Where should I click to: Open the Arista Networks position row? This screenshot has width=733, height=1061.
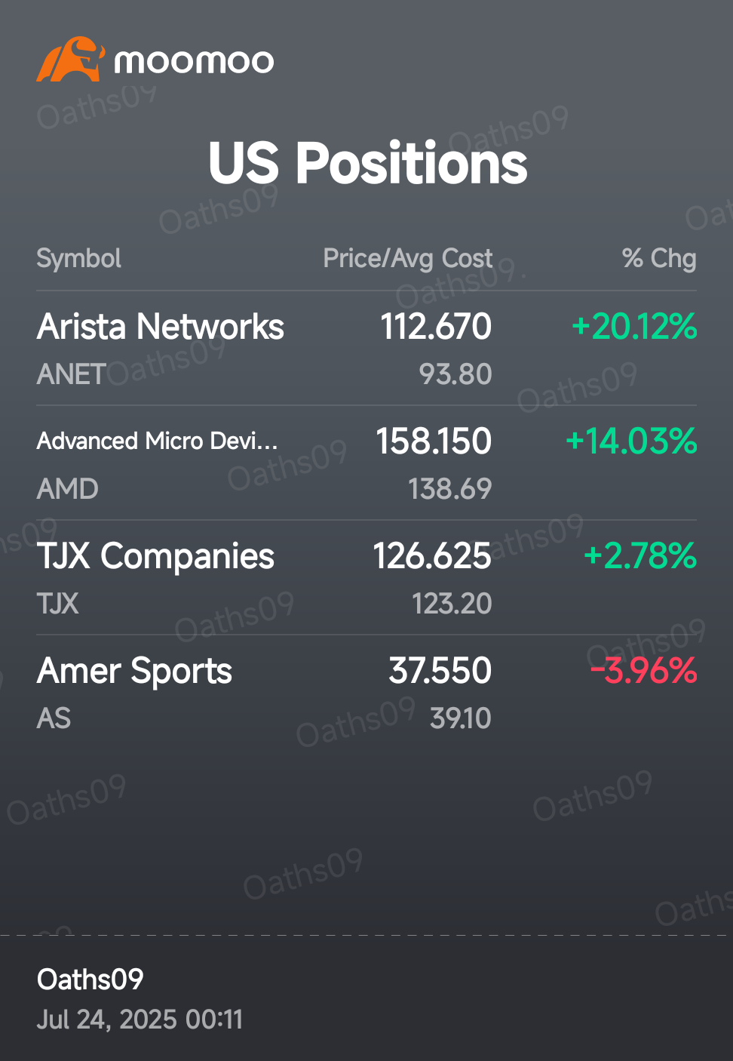(x=366, y=349)
